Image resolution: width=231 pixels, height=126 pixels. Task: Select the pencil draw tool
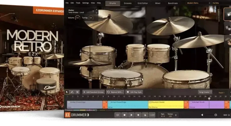[x=72, y=92]
